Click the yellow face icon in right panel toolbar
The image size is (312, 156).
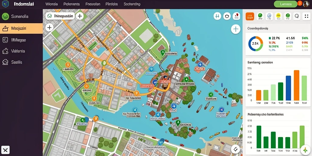point(278,16)
